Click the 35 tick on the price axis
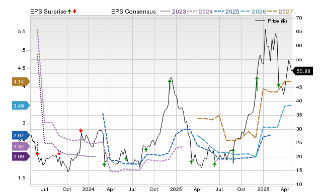 pos(299,115)
